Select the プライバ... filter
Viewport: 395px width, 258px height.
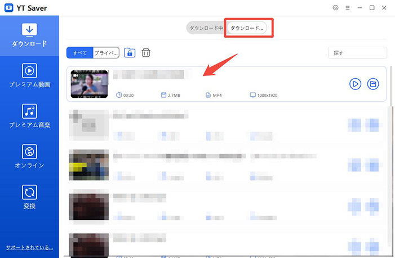click(106, 53)
